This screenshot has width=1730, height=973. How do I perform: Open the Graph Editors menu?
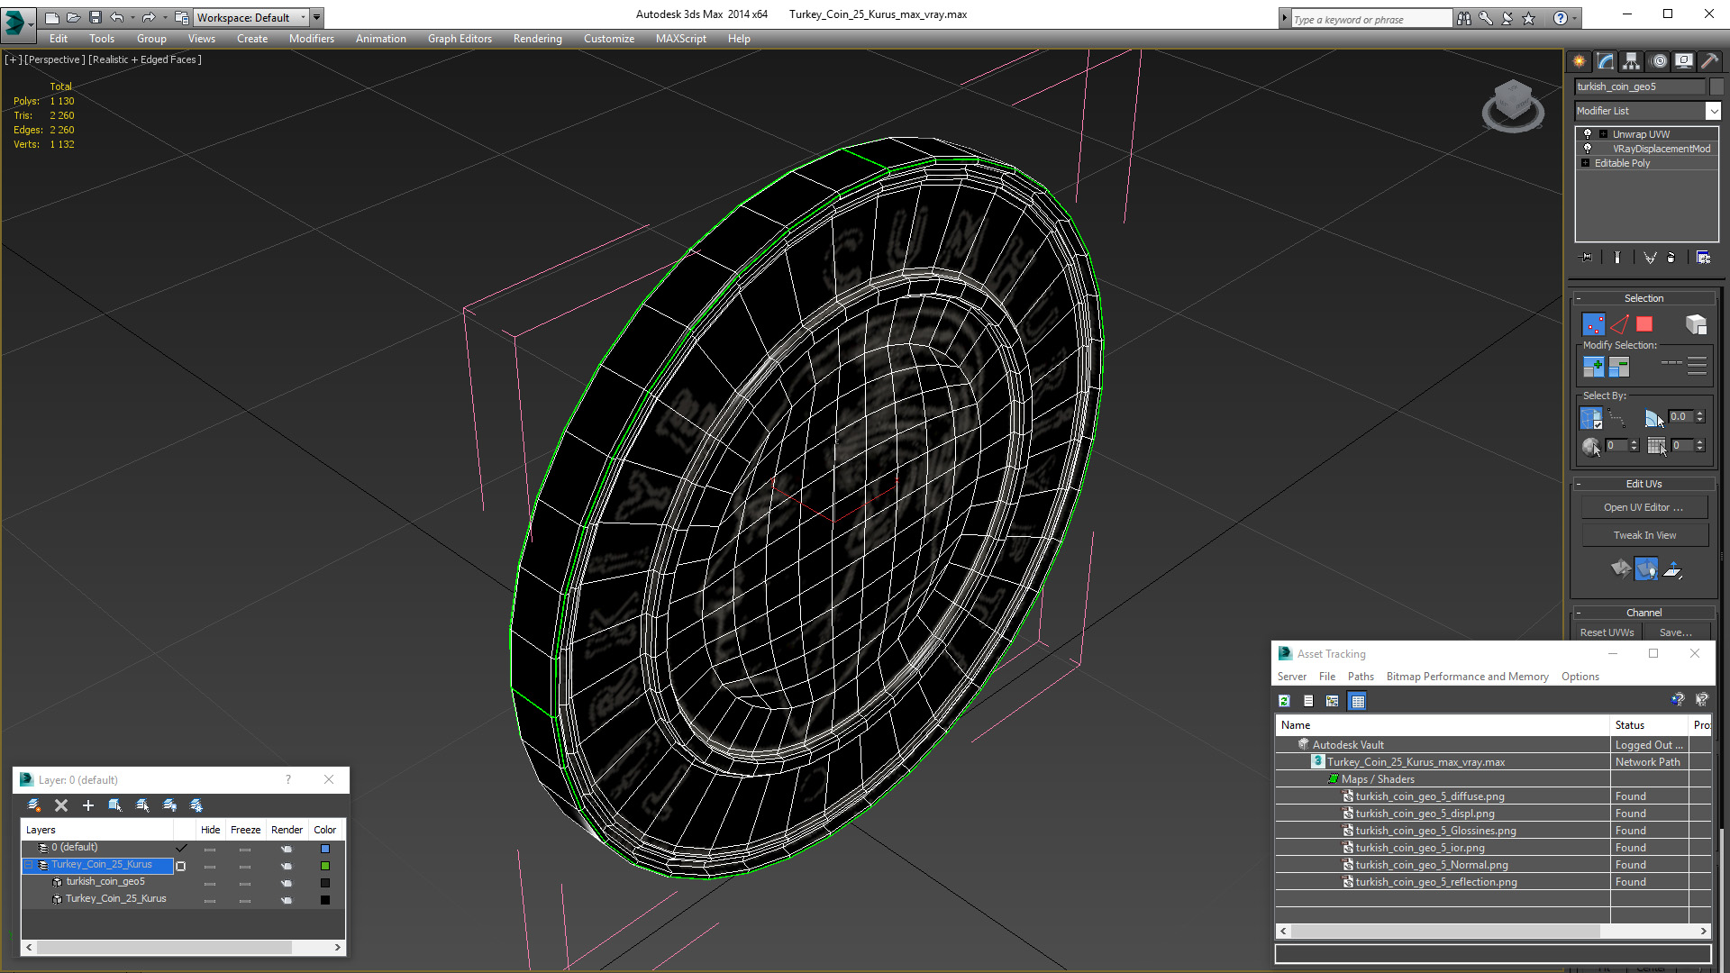tap(460, 39)
